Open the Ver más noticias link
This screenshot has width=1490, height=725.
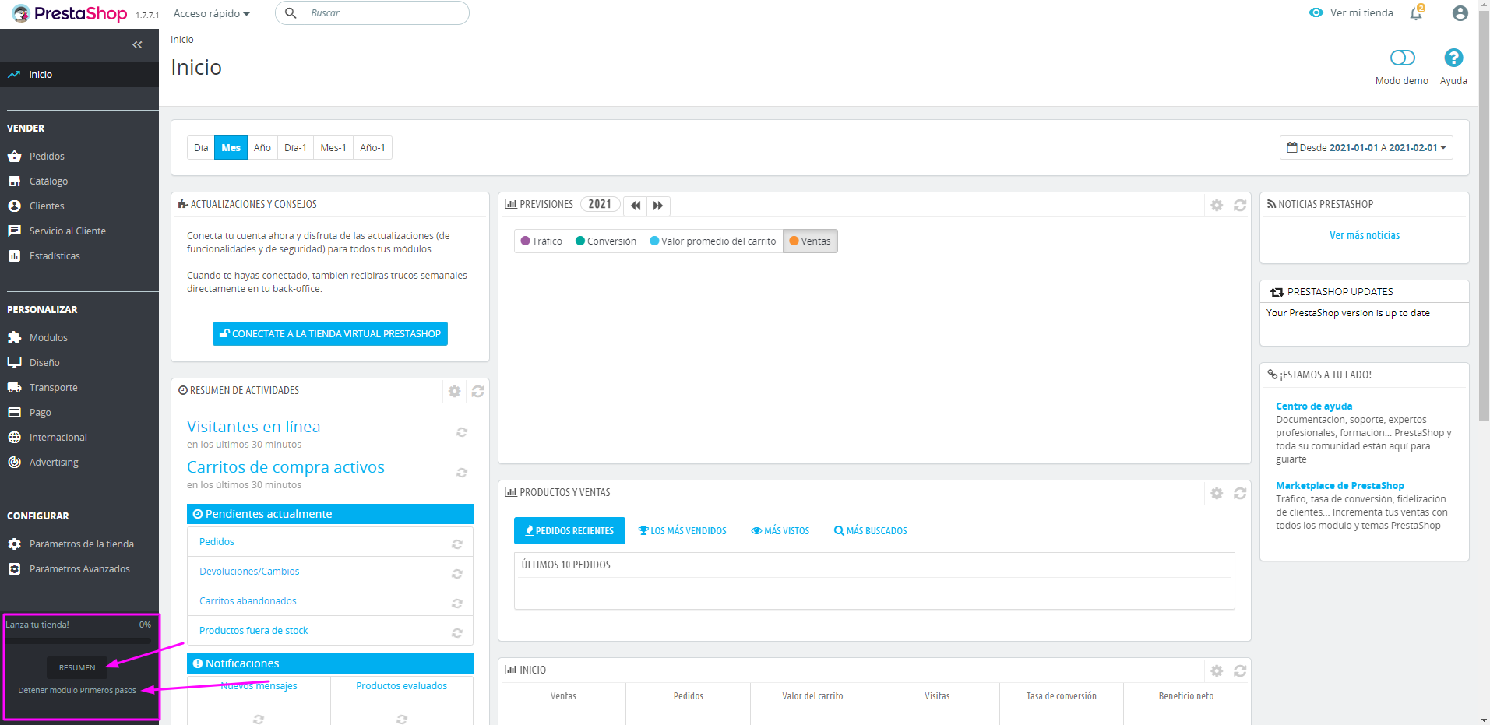pyautogui.click(x=1365, y=235)
